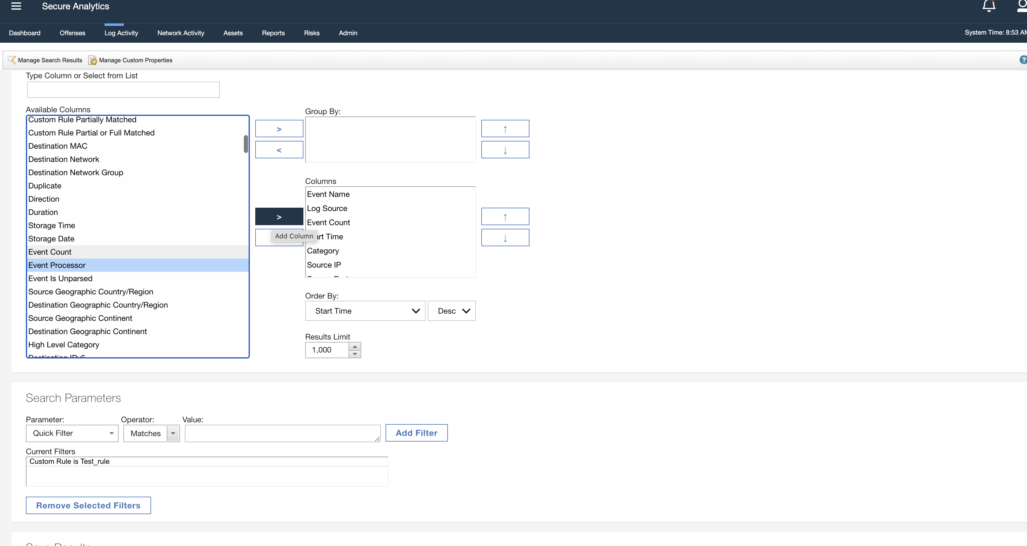Go to the Admin tab
The width and height of the screenshot is (1027, 546).
[x=348, y=33]
